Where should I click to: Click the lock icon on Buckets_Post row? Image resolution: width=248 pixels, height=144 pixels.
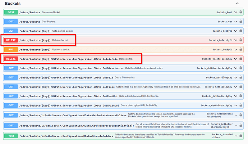(240, 12)
